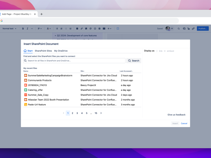
Task: Insert column layouts
Action: coord(104,29)
